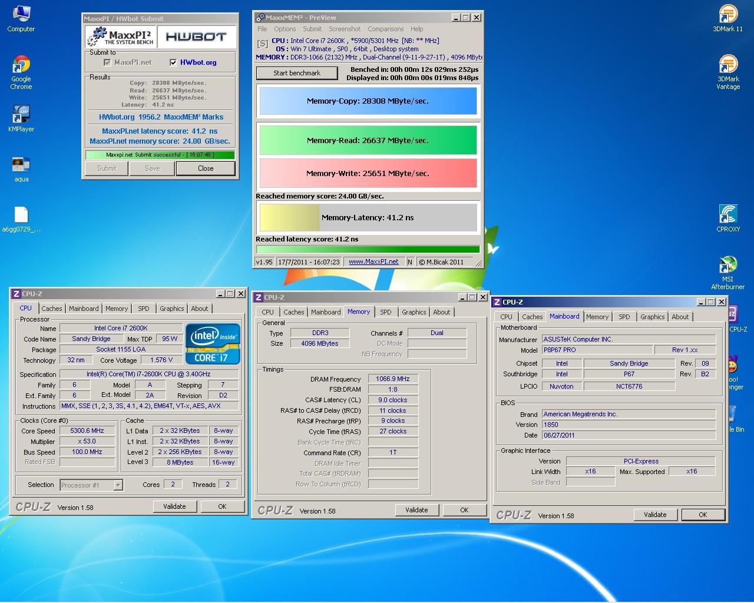
Task: Open the Help menu in MaxxMEM²
Action: [x=416, y=29]
